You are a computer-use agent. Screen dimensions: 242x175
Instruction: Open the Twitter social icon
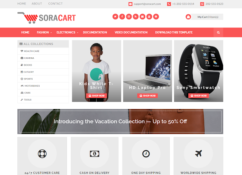click(x=115, y=17)
